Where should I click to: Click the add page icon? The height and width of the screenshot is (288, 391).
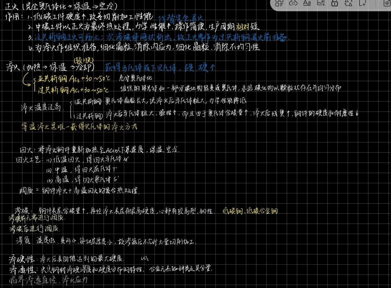362,3
